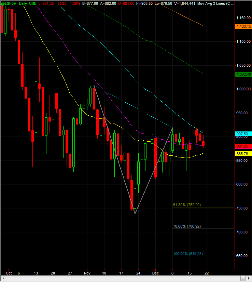Viewport: 252px width, 282px height.
Task: Click the 13 date axis label
Action: pyautogui.click(x=36, y=273)
